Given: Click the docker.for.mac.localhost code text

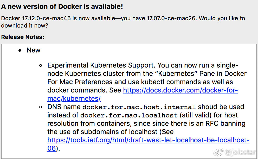Looking at the screenshot, I should [x=129, y=115].
